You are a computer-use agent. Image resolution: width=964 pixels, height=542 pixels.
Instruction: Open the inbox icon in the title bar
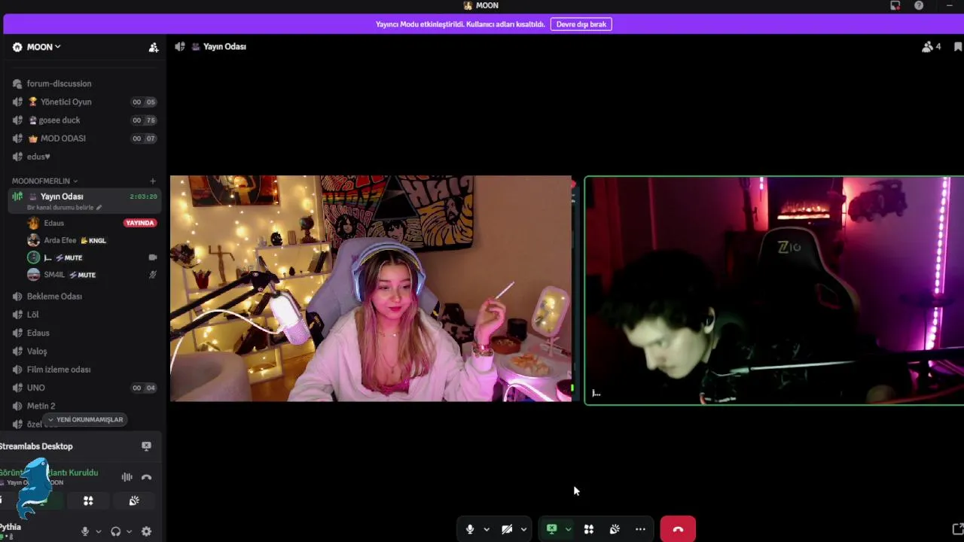click(x=895, y=5)
